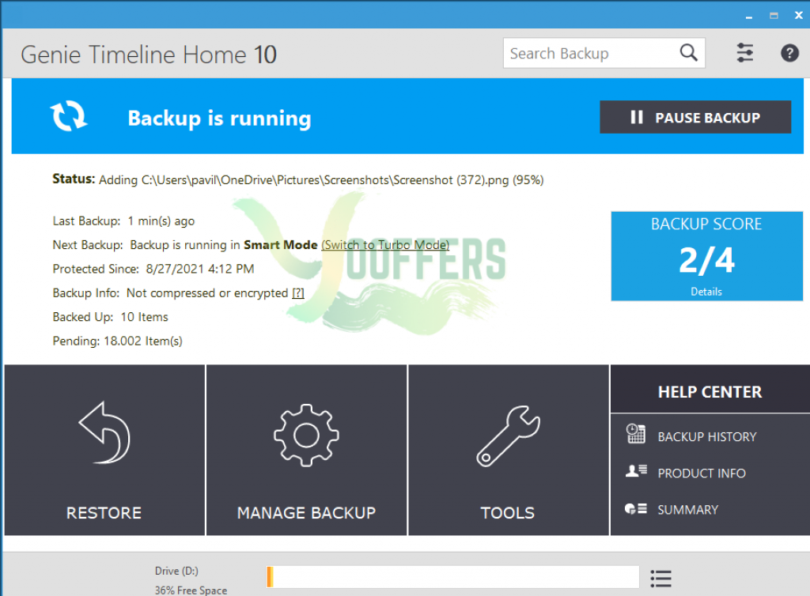Minimize the Genie Timeline window
The image size is (810, 596).
(748, 16)
